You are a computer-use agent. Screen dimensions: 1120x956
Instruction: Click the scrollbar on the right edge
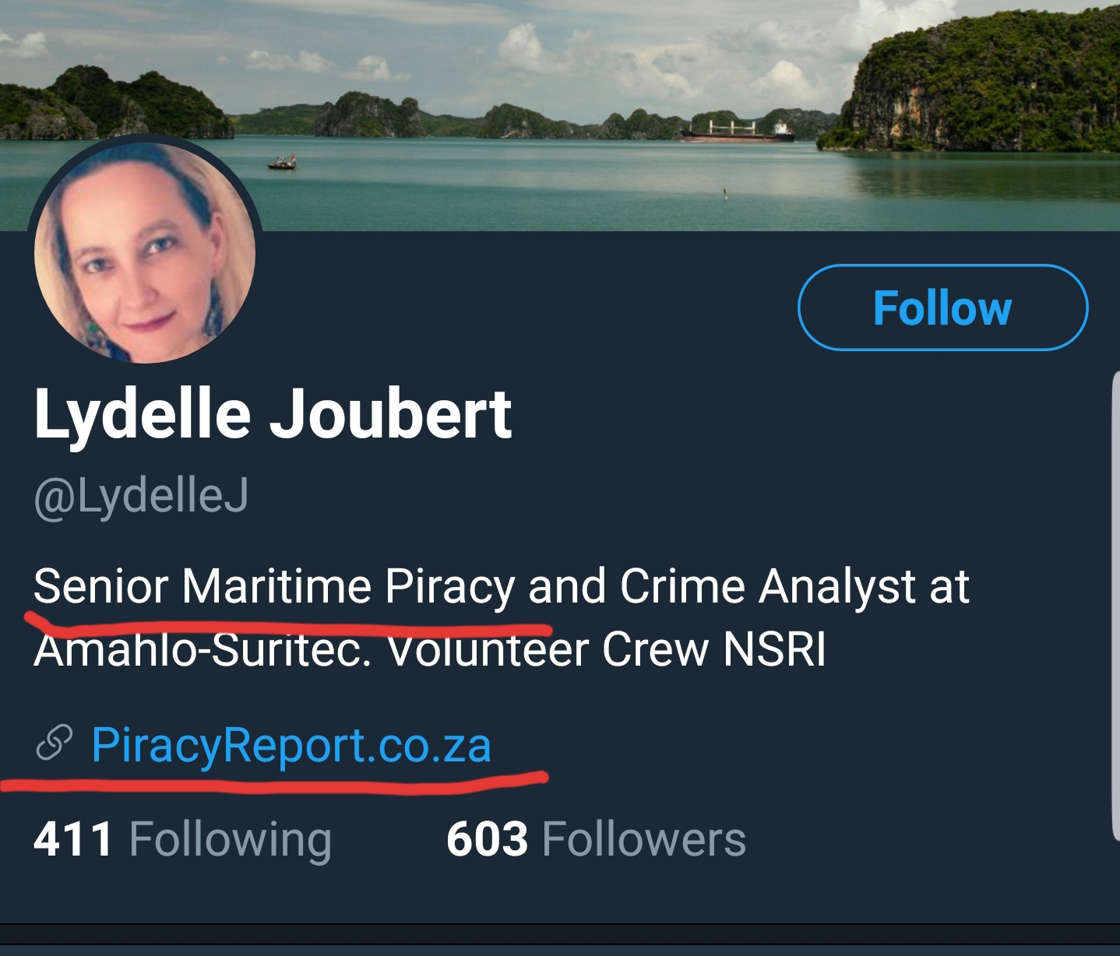[x=1115, y=607]
